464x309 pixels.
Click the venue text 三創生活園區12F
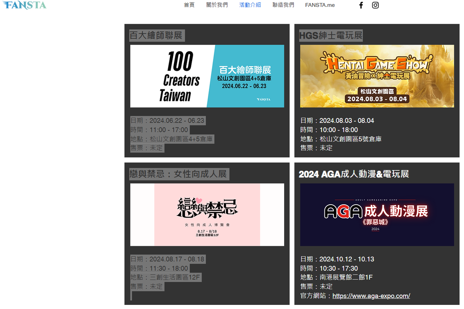point(175,277)
